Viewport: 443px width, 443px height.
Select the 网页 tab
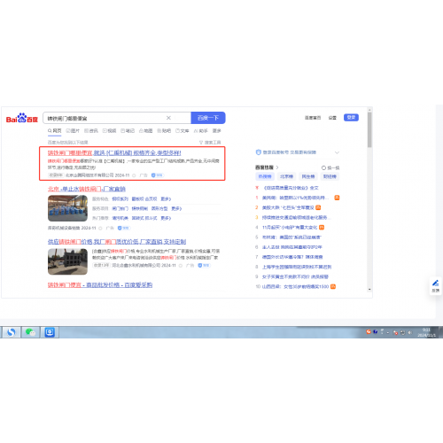55,130
